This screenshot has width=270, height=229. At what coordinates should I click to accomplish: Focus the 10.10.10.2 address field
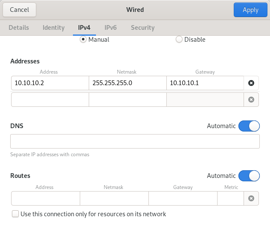50,83
